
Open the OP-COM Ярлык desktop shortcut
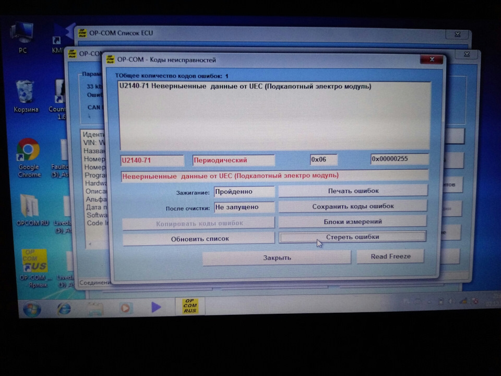point(34,268)
